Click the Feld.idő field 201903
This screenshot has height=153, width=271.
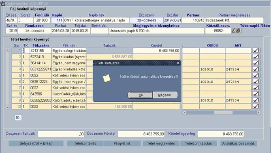[42, 20]
